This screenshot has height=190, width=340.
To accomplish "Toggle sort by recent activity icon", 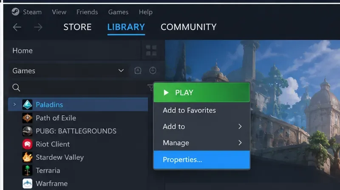I will pyautogui.click(x=153, y=70).
